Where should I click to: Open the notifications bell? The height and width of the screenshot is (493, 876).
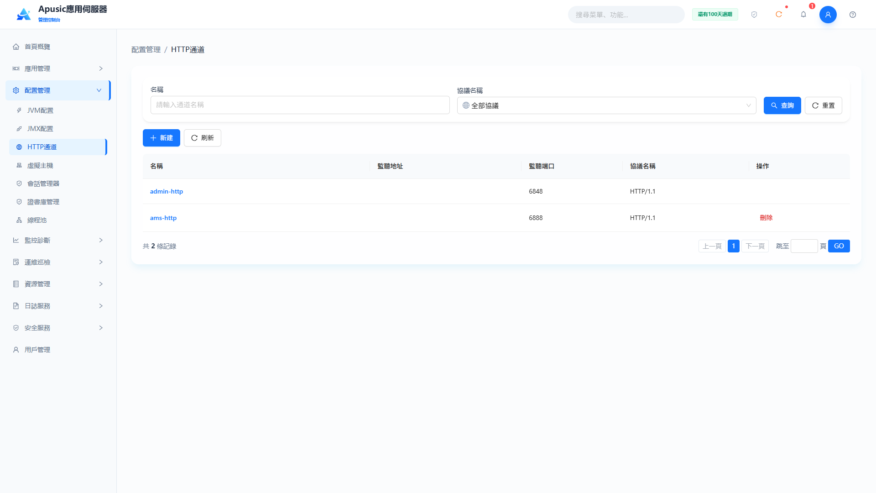pyautogui.click(x=803, y=15)
